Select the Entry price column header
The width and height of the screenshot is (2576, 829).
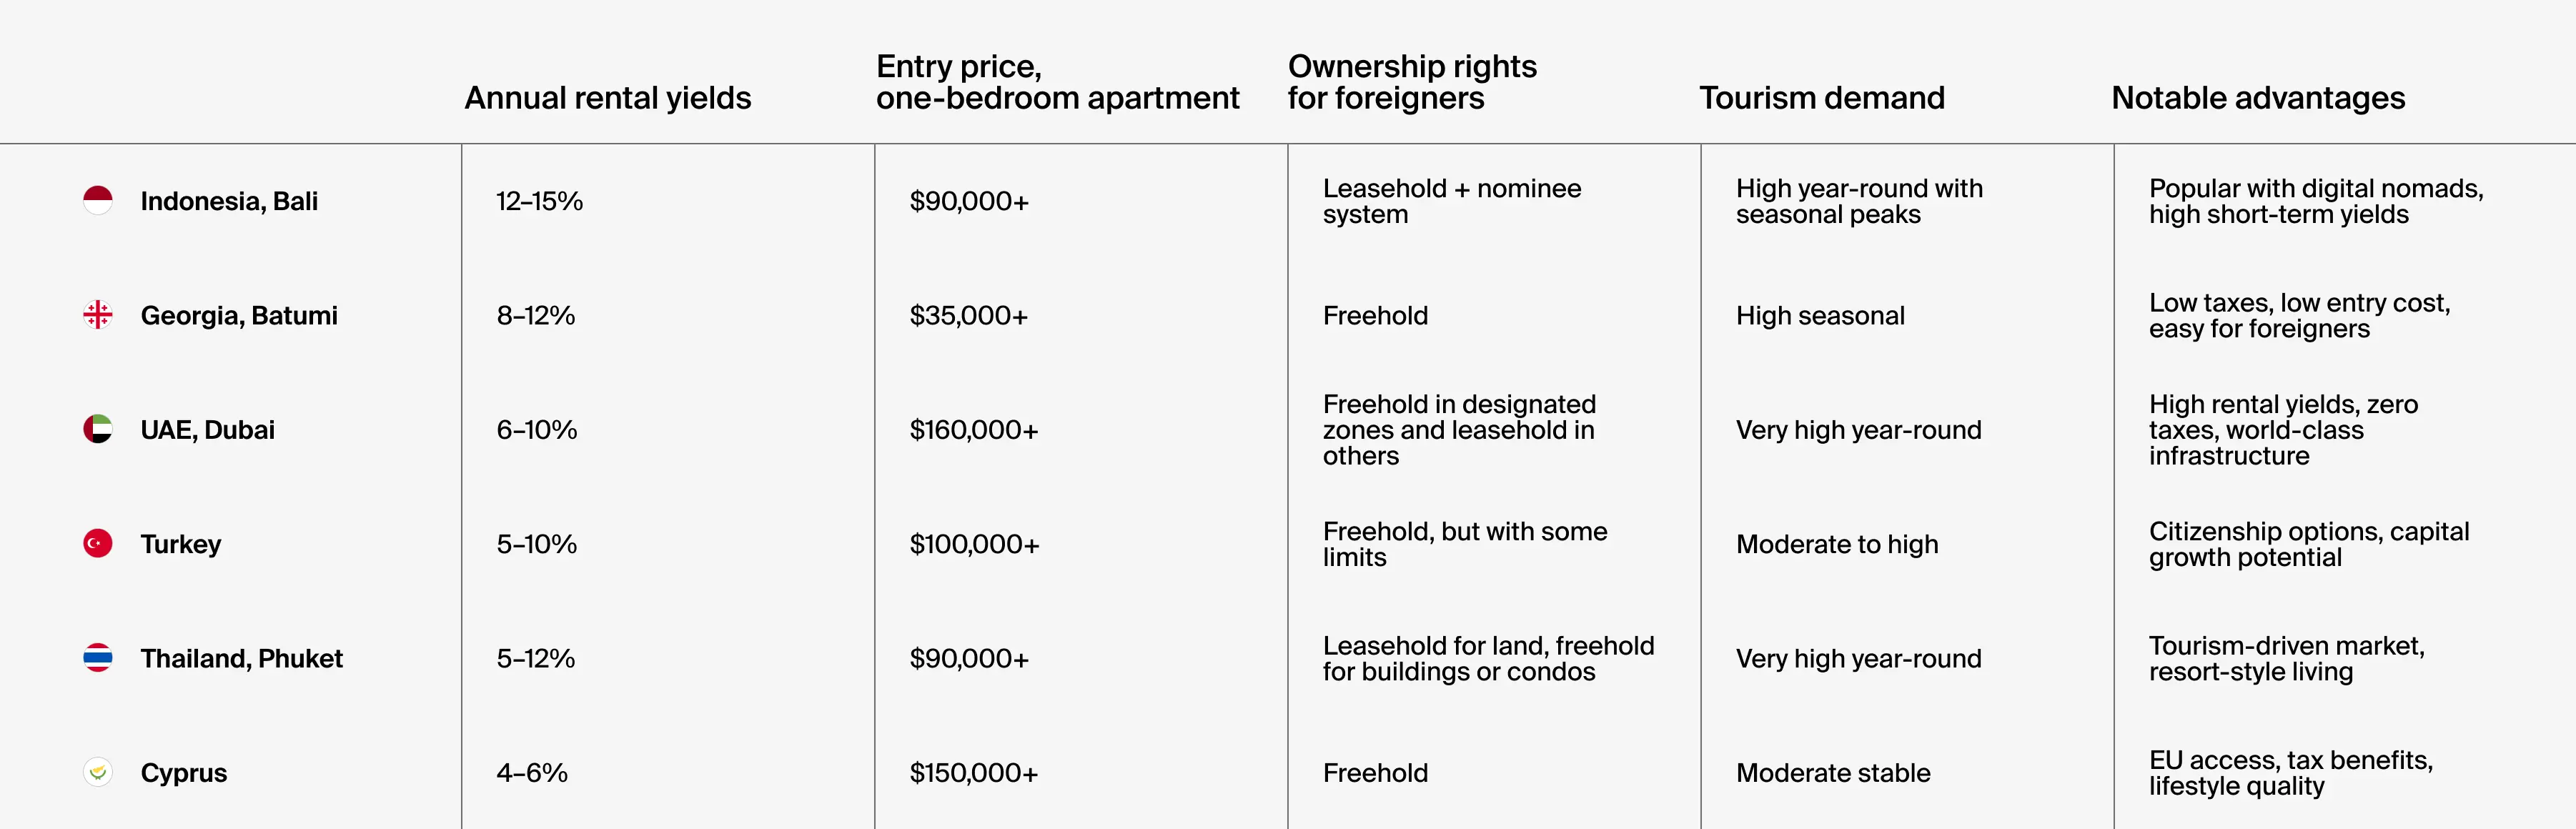coord(1057,82)
